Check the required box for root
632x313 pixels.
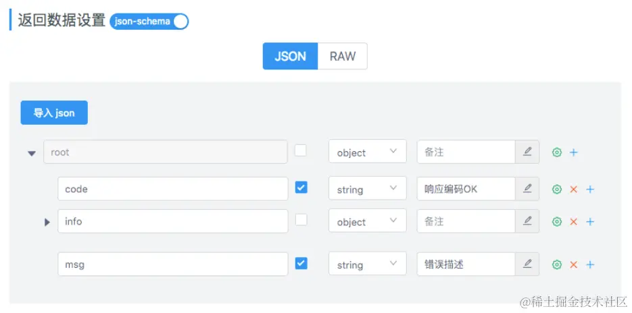[x=301, y=150]
